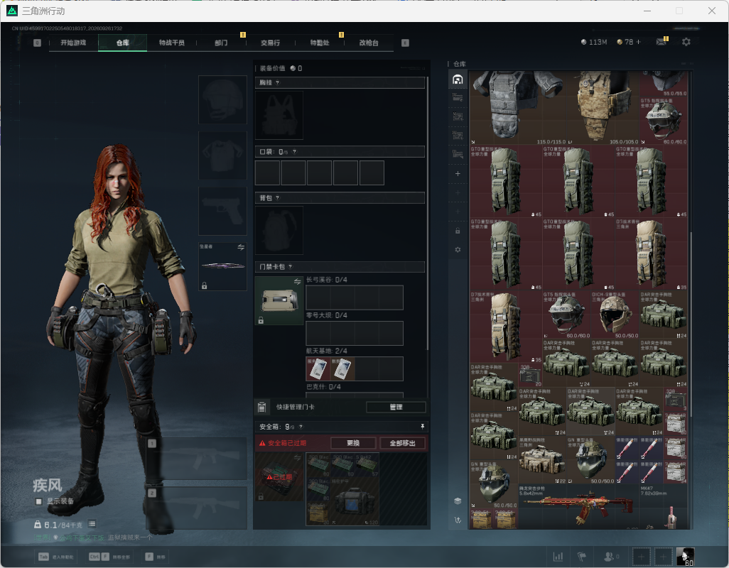The width and height of the screenshot is (729, 568).
Task: Open the bottom-bar flag icon
Action: coord(582,556)
